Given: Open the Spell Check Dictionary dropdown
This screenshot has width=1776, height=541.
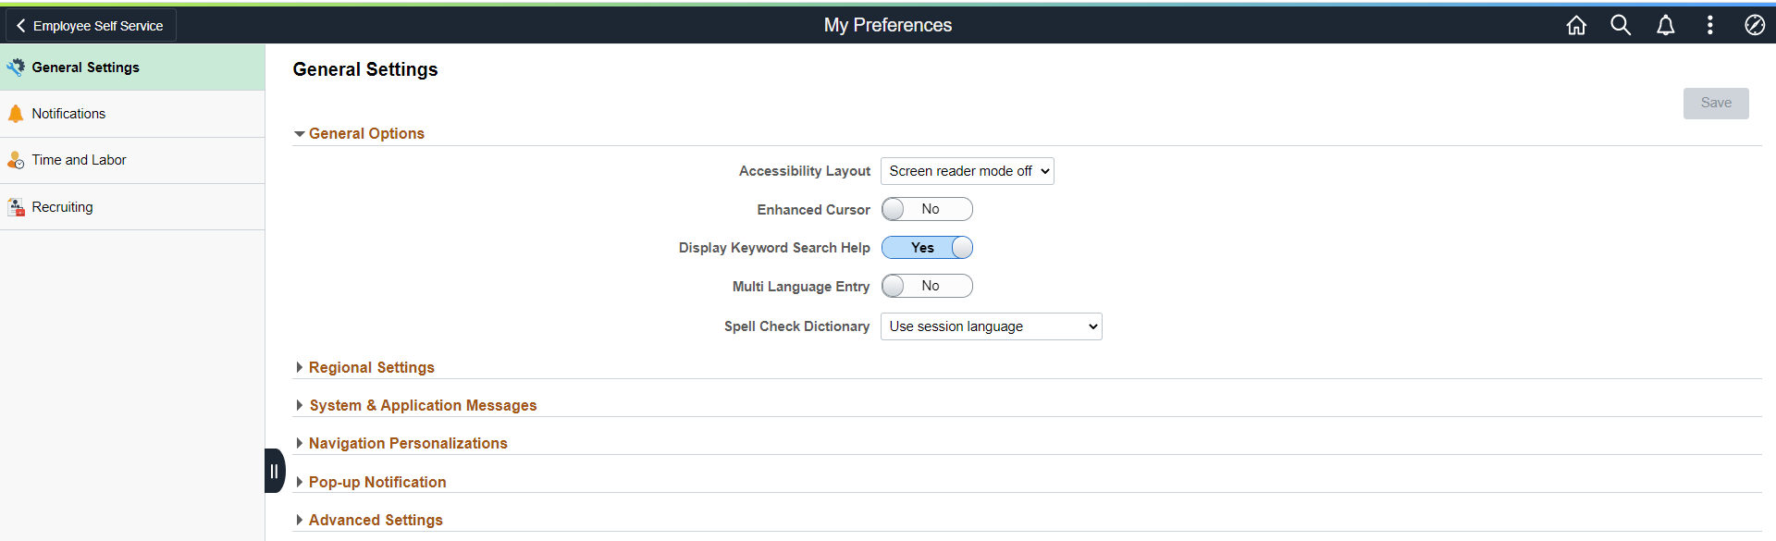Looking at the screenshot, I should 991,326.
